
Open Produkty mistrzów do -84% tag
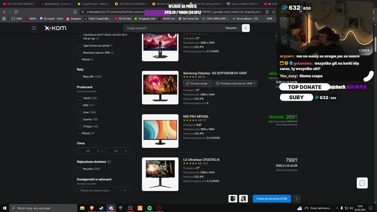(x=236, y=83)
